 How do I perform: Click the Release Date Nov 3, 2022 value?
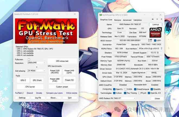(x=120, y=36)
